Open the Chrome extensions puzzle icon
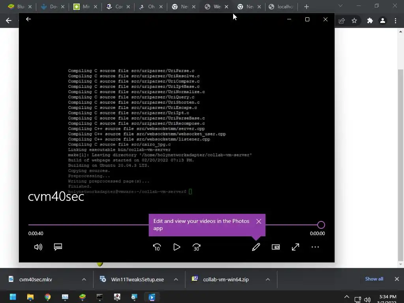404x303 pixels. [x=370, y=21]
